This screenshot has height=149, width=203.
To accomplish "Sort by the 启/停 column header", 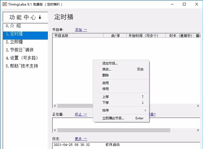I will [115, 36].
